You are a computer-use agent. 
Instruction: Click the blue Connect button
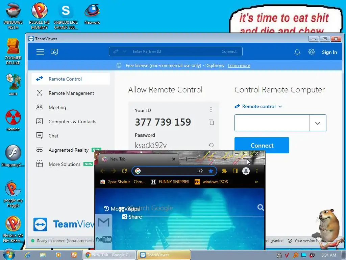[x=262, y=145]
